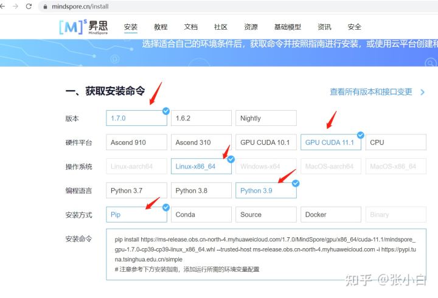This screenshot has width=438, height=298.
Task: Click the browser forward arrow
Action: [15, 6]
